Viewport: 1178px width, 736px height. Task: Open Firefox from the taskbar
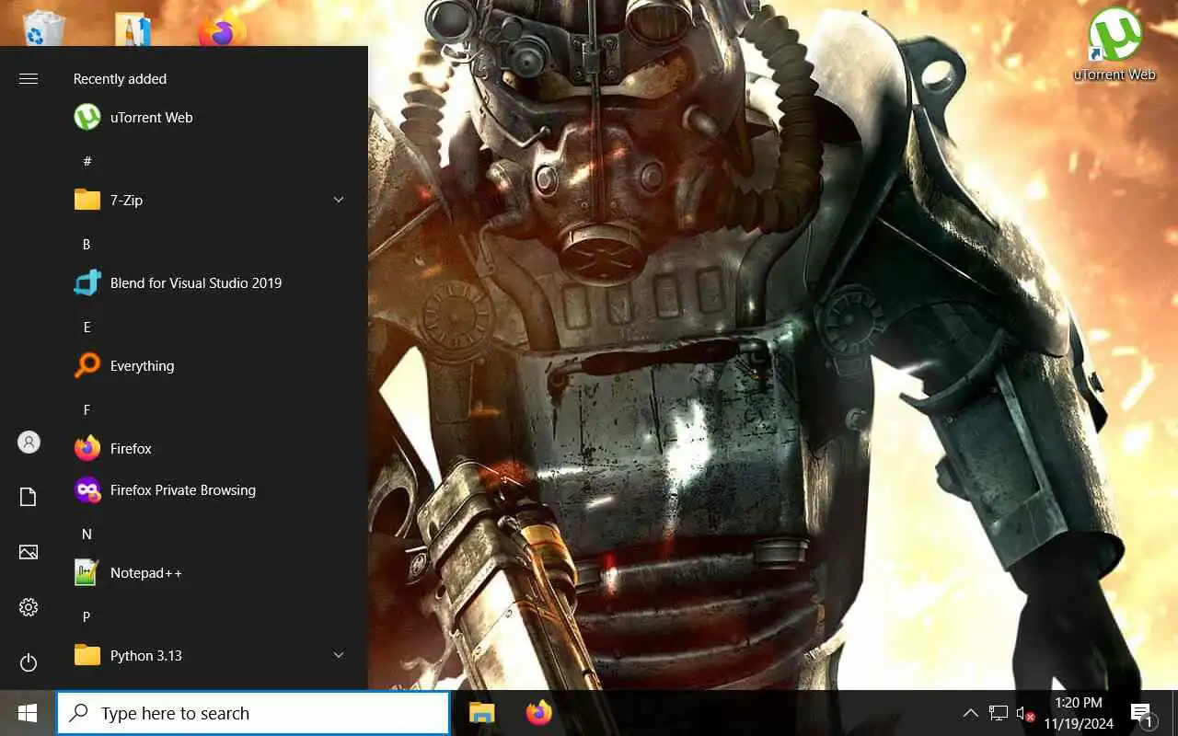(538, 713)
